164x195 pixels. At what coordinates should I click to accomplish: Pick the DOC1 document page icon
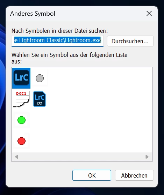[21, 99]
